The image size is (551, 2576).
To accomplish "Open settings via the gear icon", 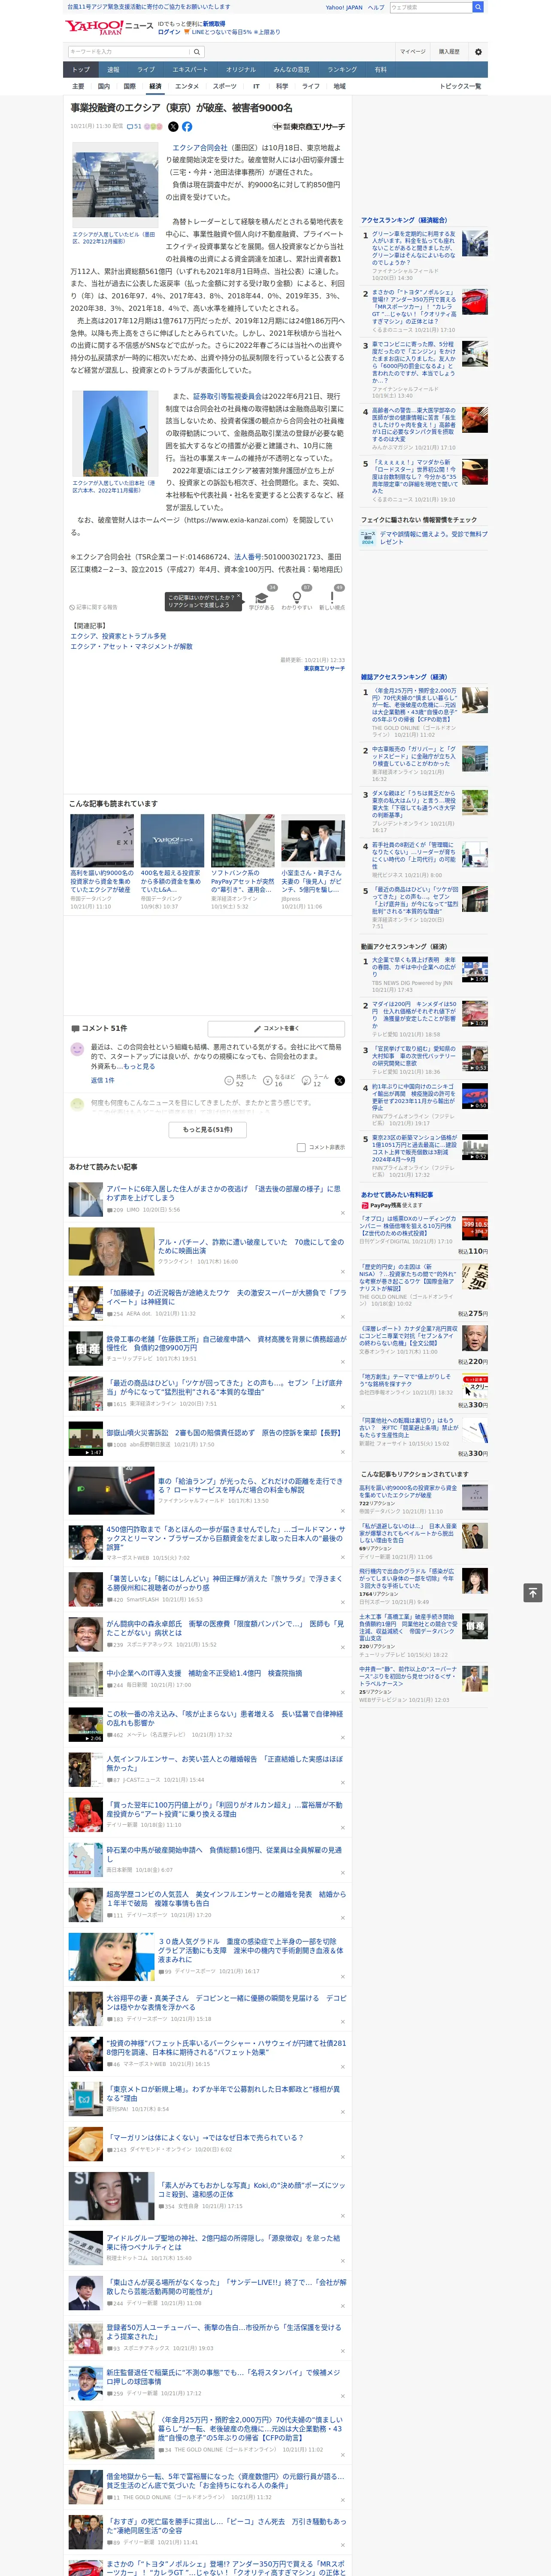I will [477, 51].
